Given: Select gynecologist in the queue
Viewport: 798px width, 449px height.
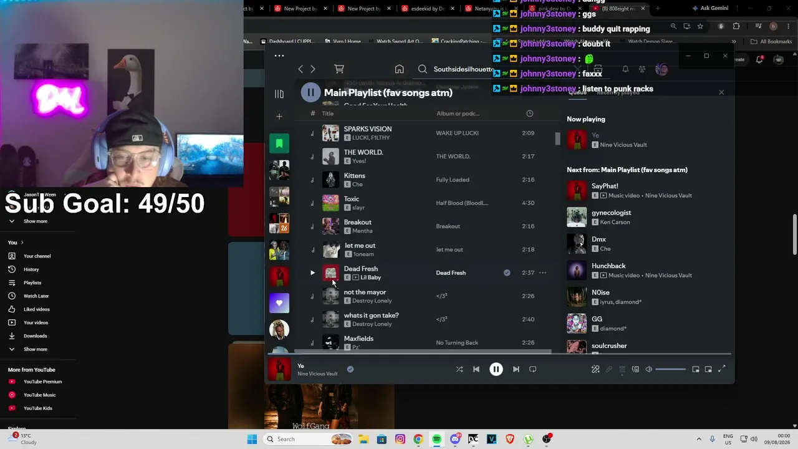Looking at the screenshot, I should (611, 213).
